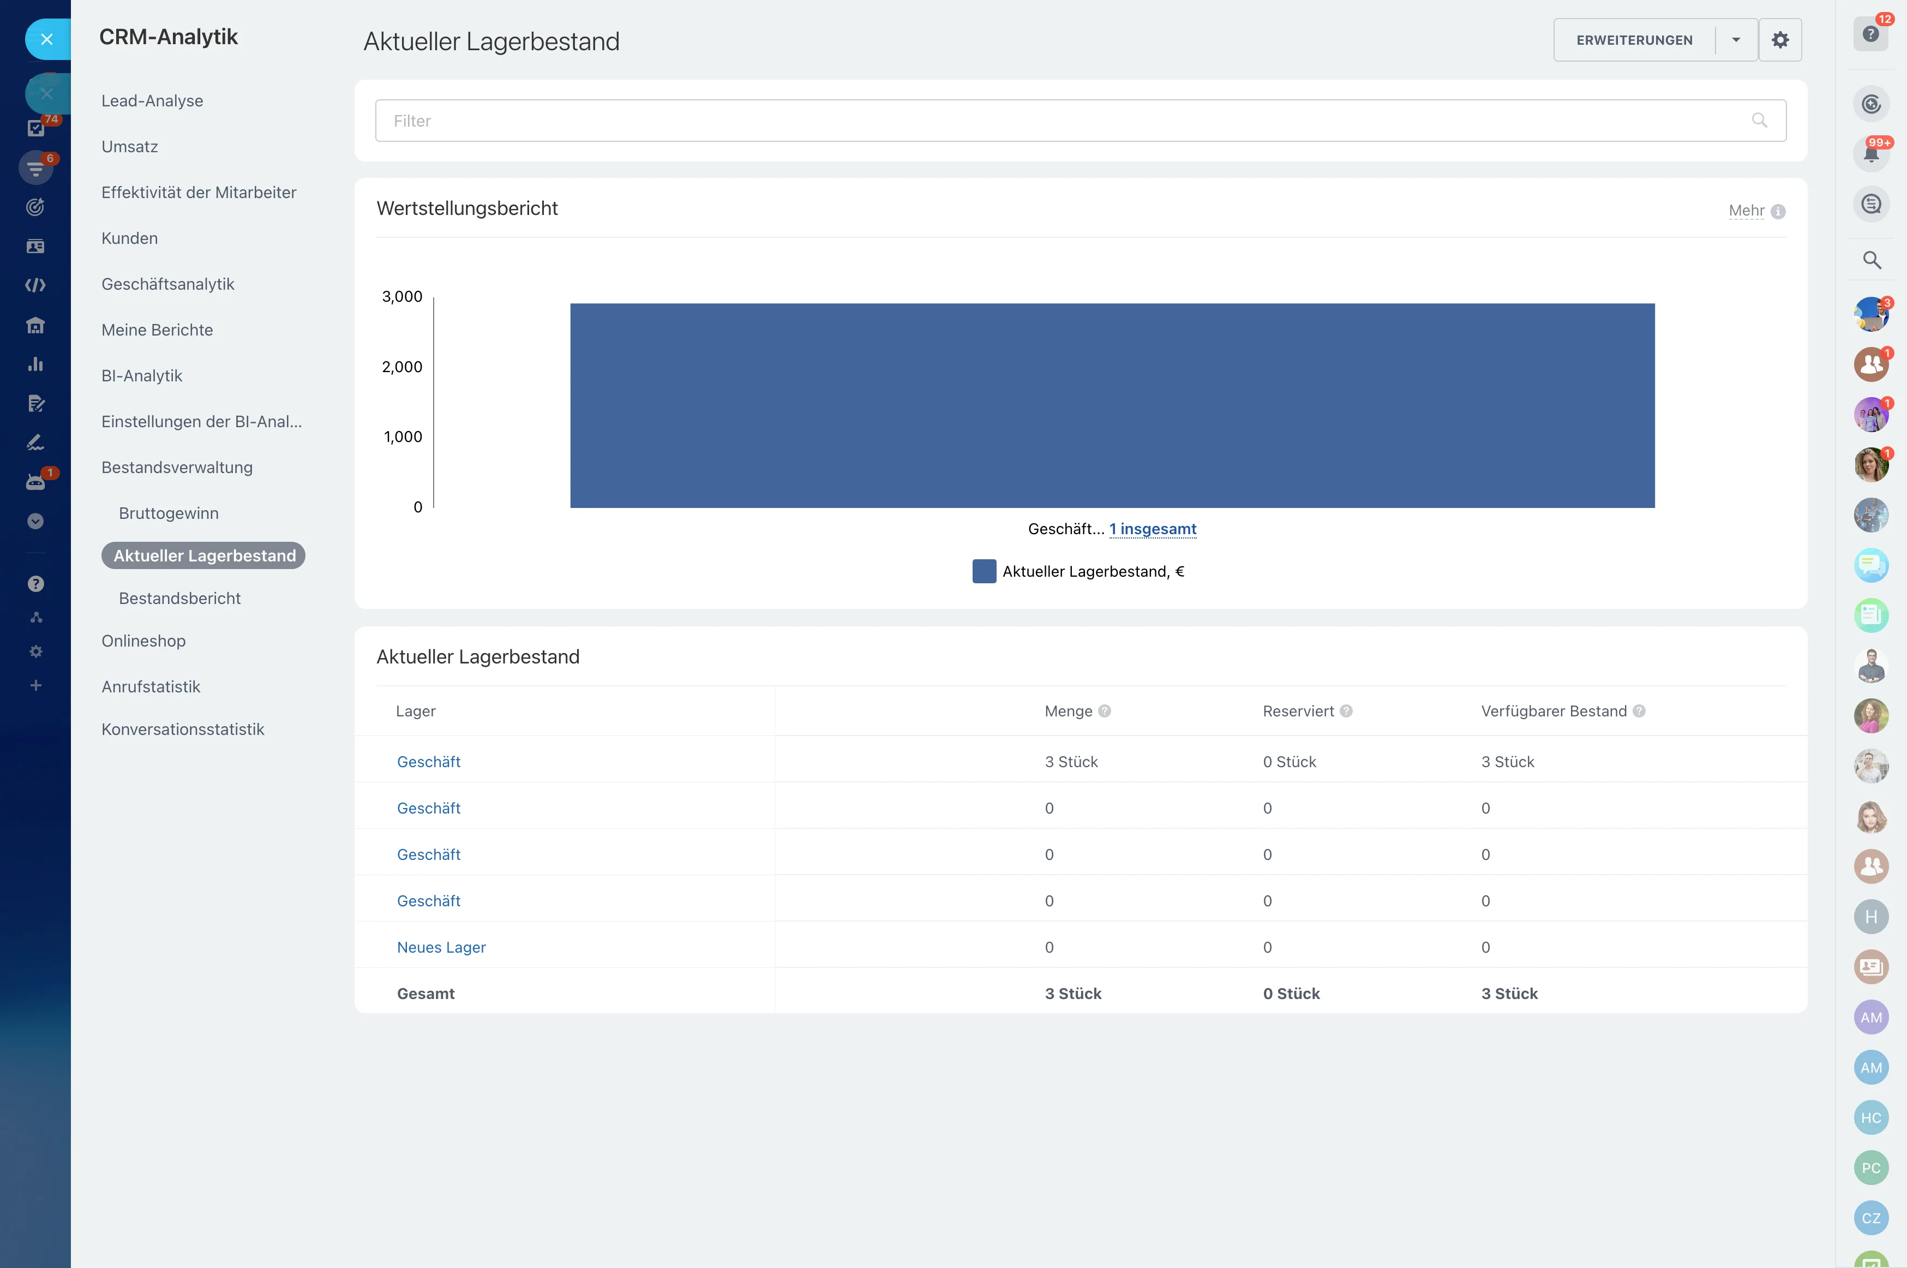1907x1268 pixels.
Task: Open the Lead-Analyse section
Action: 152,100
